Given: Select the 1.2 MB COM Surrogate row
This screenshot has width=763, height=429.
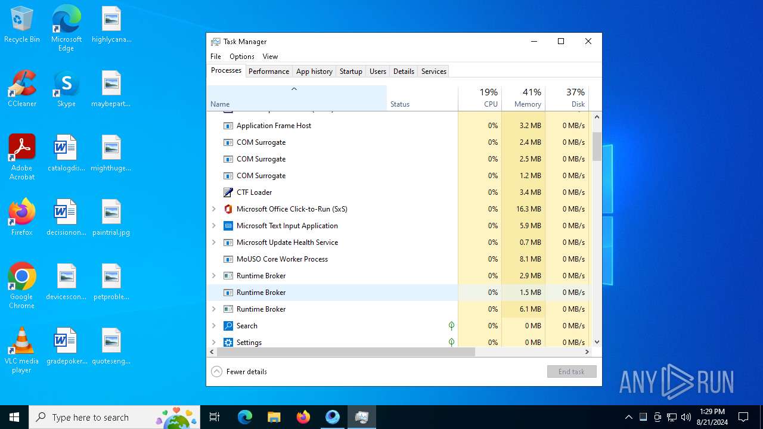Looking at the screenshot, I should pos(398,176).
